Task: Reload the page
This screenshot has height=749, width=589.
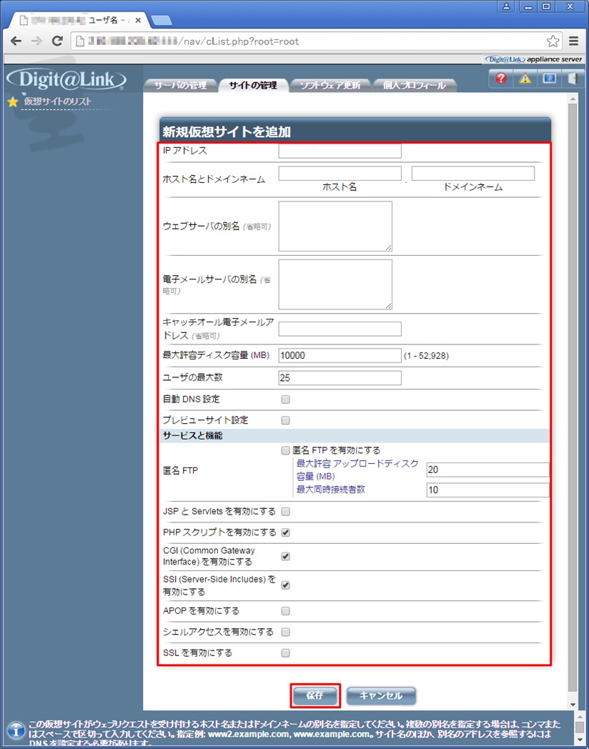Action: point(57,41)
